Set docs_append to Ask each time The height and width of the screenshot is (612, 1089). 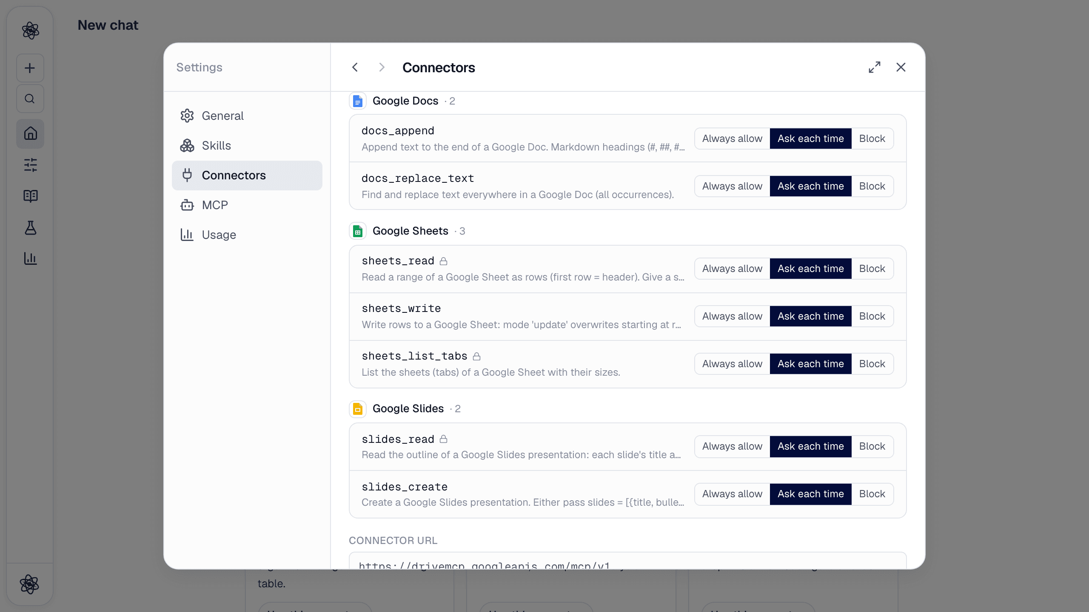[811, 139]
